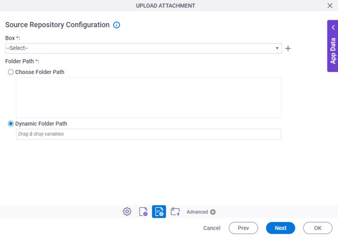The height and width of the screenshot is (238, 338).
Task: Add a new Box access token
Action: 288,48
